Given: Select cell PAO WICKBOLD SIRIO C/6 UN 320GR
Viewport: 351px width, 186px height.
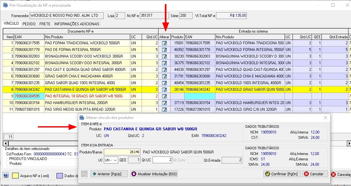Looking at the screenshot, I should (x=250, y=110).
